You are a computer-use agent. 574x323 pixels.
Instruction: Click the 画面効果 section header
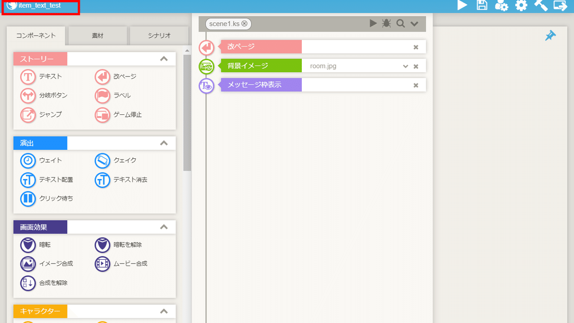click(x=95, y=227)
